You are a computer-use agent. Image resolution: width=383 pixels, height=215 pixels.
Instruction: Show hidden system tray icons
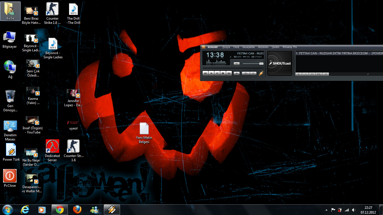326,210
